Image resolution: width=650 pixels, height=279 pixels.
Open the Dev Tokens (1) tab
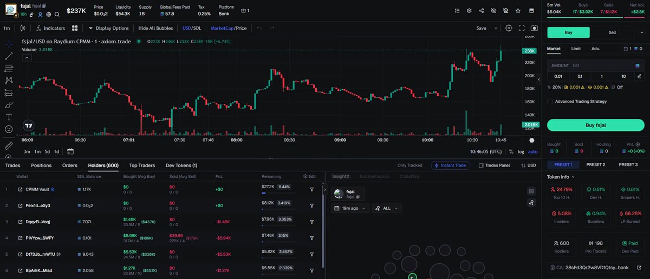[181, 165]
